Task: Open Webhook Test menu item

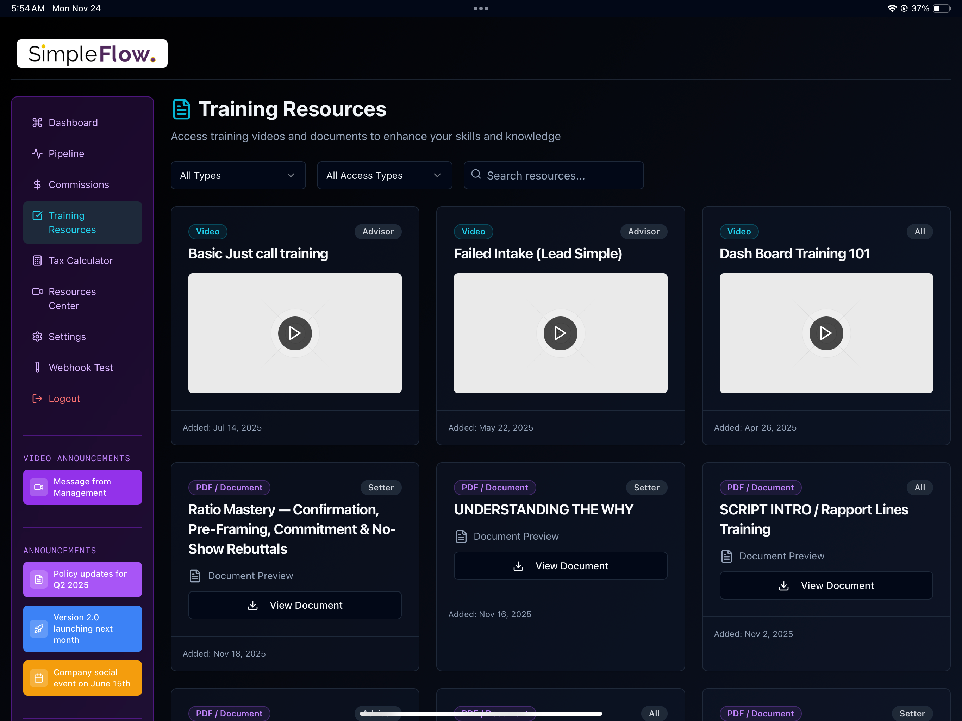Action: pos(83,368)
